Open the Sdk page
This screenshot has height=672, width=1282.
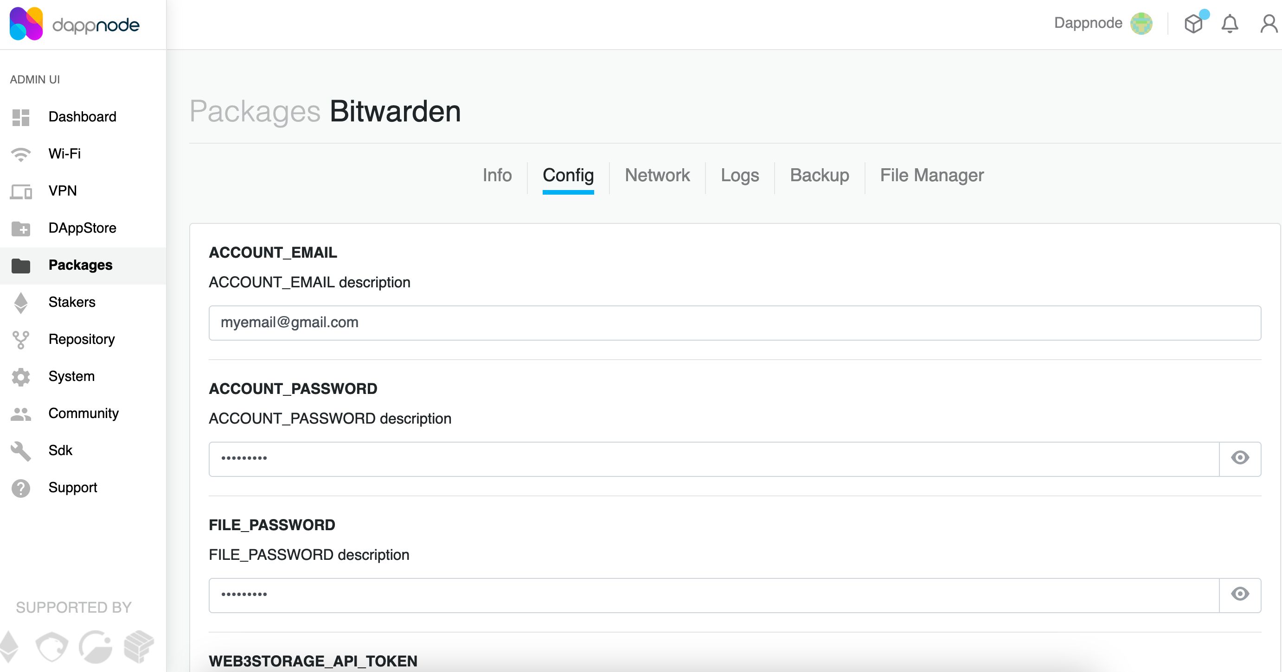pos(83,450)
